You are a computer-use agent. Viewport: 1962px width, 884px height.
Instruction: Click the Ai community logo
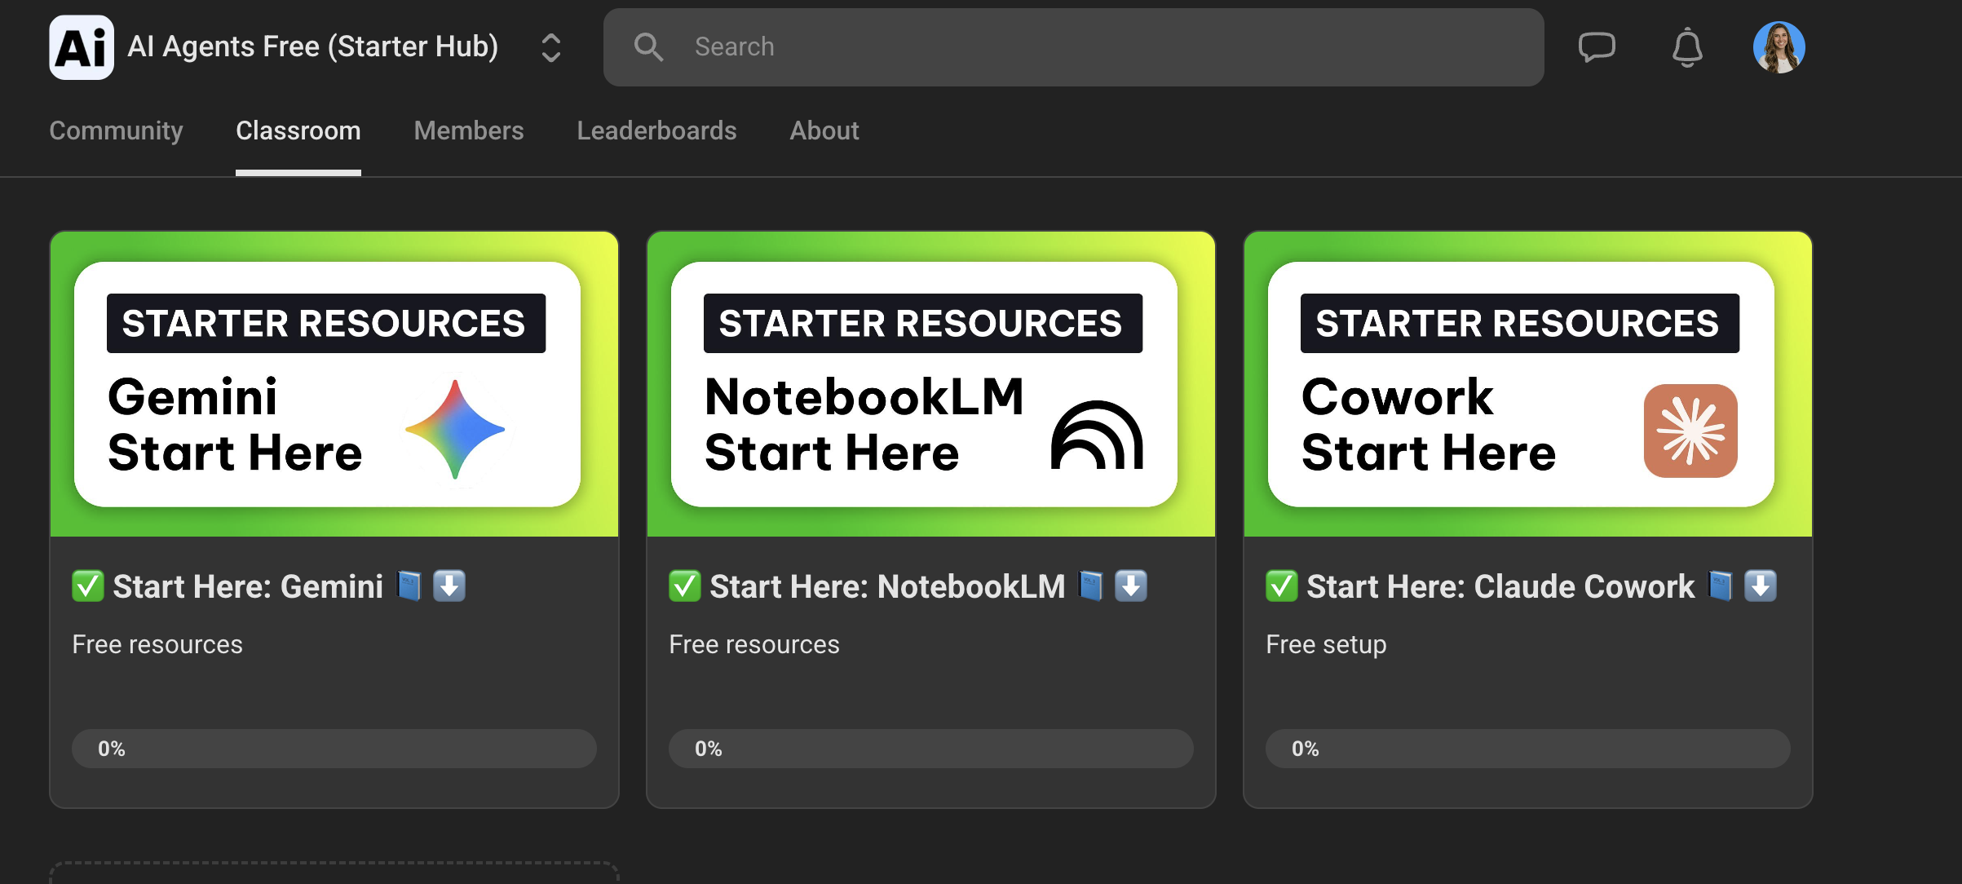pyautogui.click(x=82, y=47)
